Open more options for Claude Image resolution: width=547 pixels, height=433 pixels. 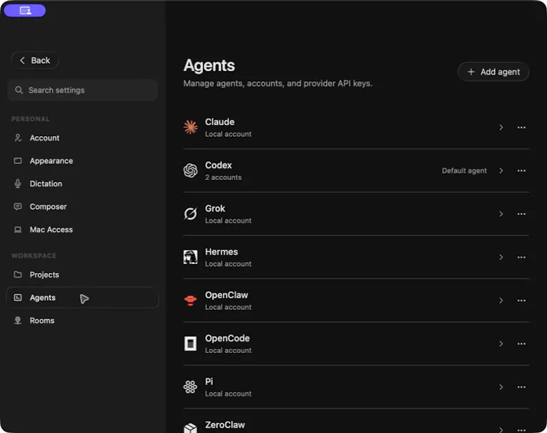click(522, 127)
